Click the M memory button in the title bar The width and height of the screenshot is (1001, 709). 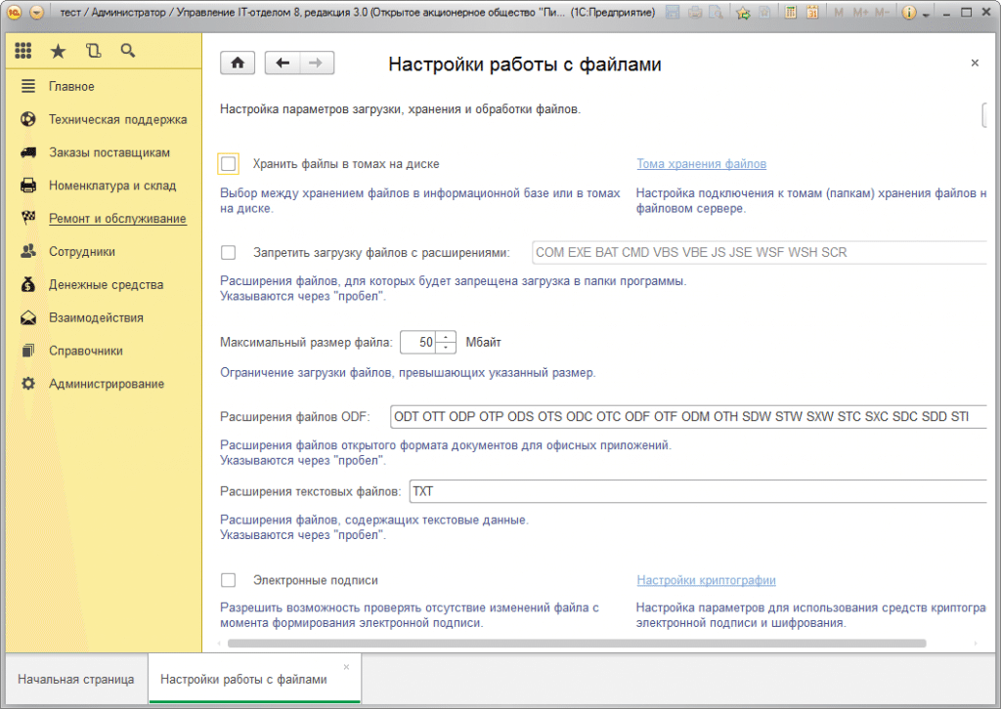838,12
